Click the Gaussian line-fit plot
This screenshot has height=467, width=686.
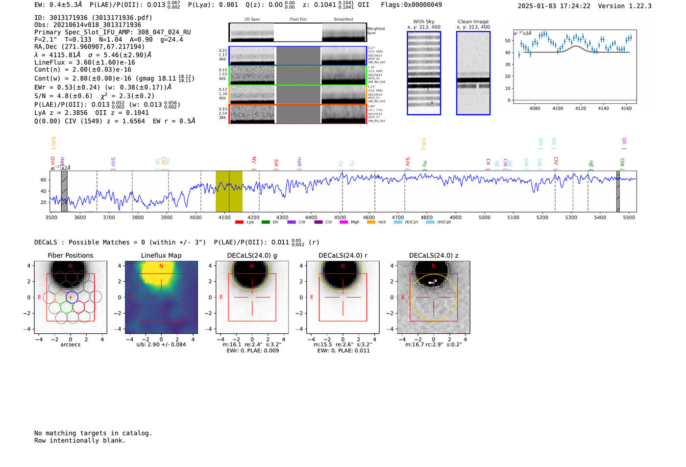(574, 66)
